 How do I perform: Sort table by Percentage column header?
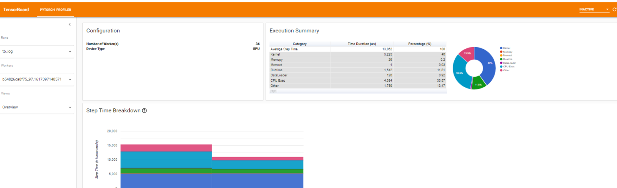[x=419, y=44]
